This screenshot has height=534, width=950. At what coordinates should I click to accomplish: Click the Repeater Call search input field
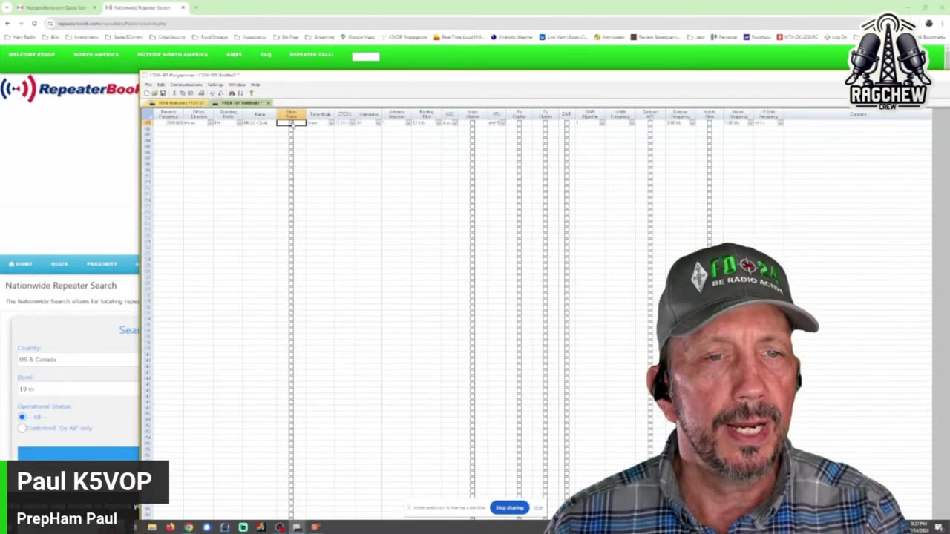pyautogui.click(x=365, y=56)
